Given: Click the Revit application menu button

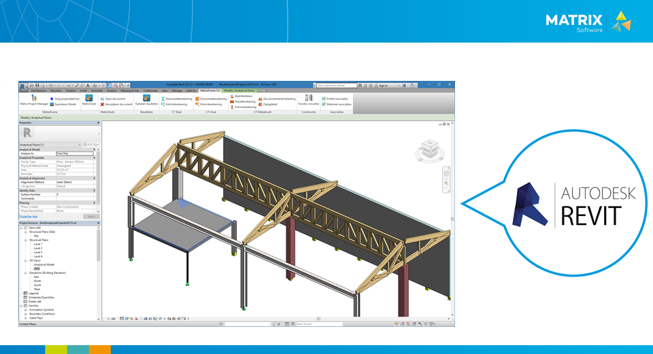Looking at the screenshot, I should tap(23, 87).
